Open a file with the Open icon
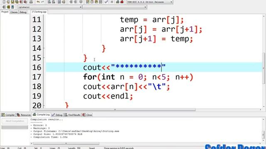Screen dimensions: 266x149 [x=8, y=2]
